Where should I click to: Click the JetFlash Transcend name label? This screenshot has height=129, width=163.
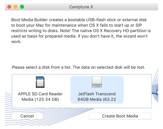click(x=97, y=94)
